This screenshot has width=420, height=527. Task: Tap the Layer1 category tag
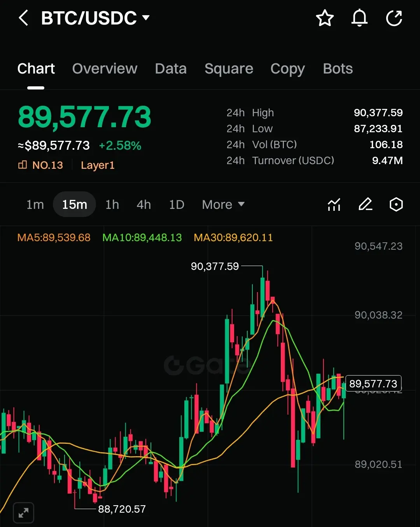pyautogui.click(x=98, y=165)
